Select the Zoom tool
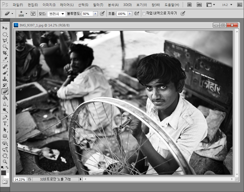This screenshot has width=244, height=192. coord(5,162)
